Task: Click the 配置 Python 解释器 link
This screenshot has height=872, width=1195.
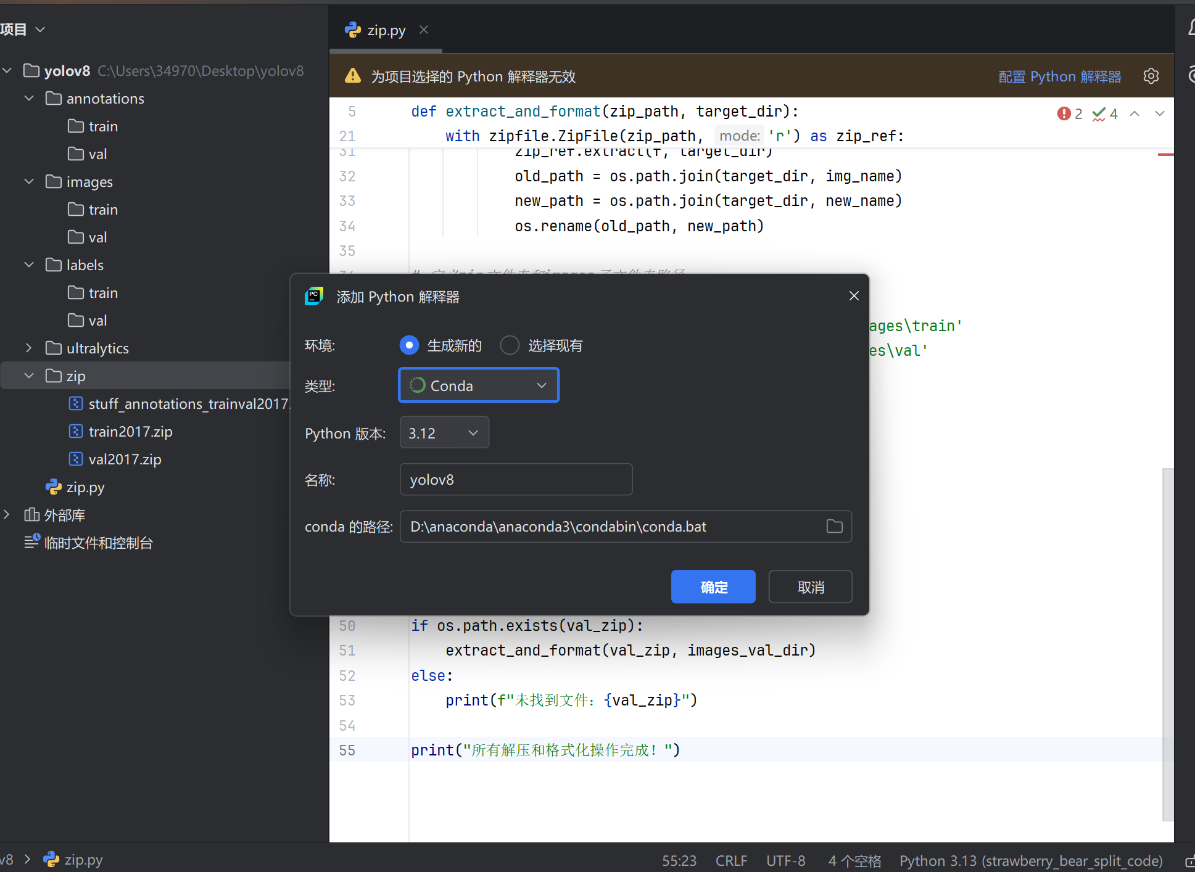Action: 1059,76
